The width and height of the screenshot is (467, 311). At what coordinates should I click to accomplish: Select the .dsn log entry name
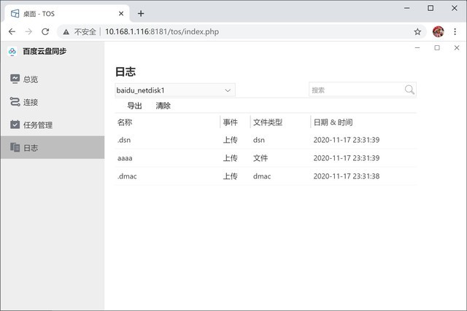124,140
